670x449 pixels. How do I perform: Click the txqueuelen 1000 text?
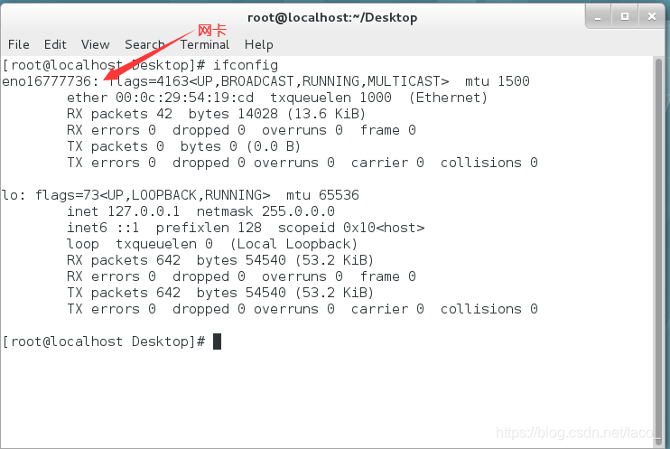click(x=330, y=98)
